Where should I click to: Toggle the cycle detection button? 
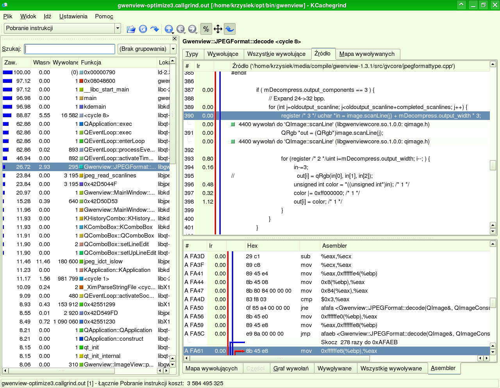pyautogui.click(x=230, y=29)
